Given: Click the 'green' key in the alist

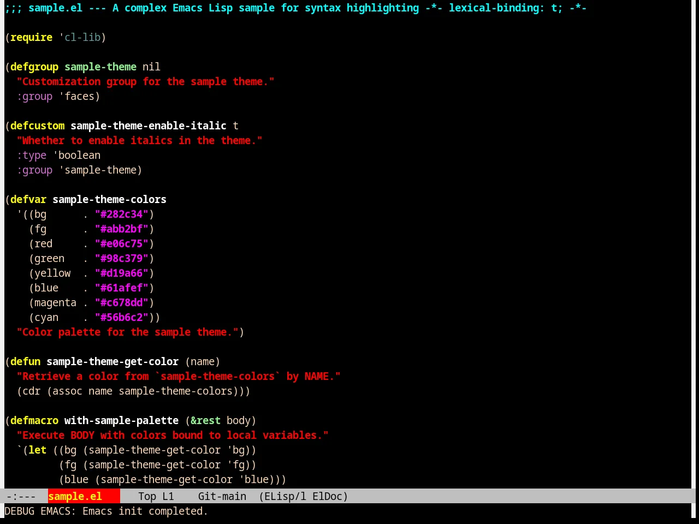Looking at the screenshot, I should 49,258.
